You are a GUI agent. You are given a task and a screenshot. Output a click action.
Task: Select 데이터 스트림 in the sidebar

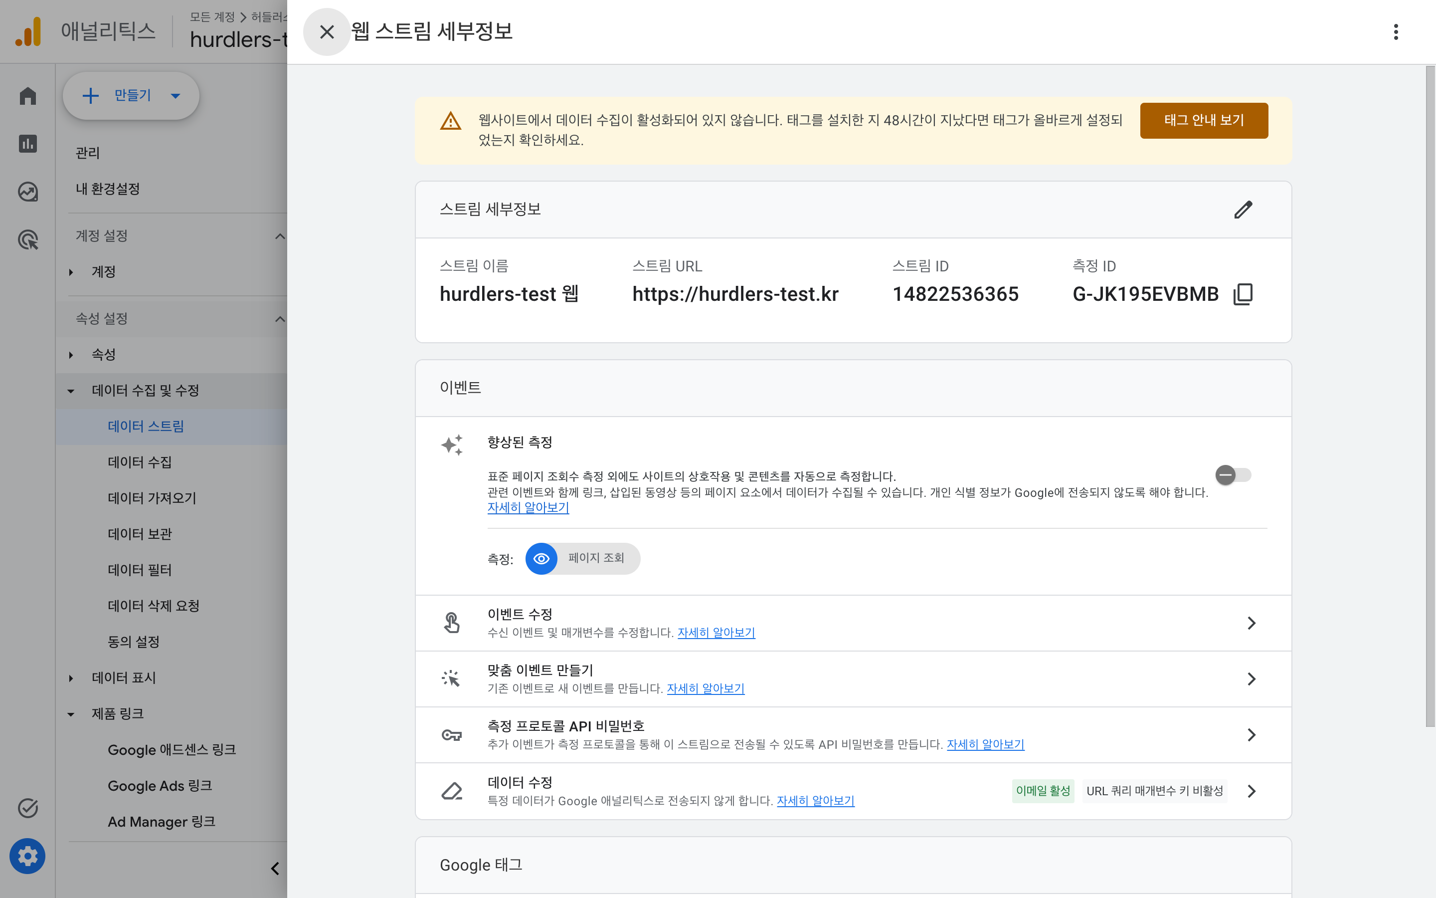[172, 427]
